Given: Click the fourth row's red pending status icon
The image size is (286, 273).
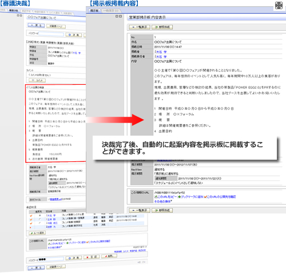Looking at the screenshot, I should (x=30, y=227).
